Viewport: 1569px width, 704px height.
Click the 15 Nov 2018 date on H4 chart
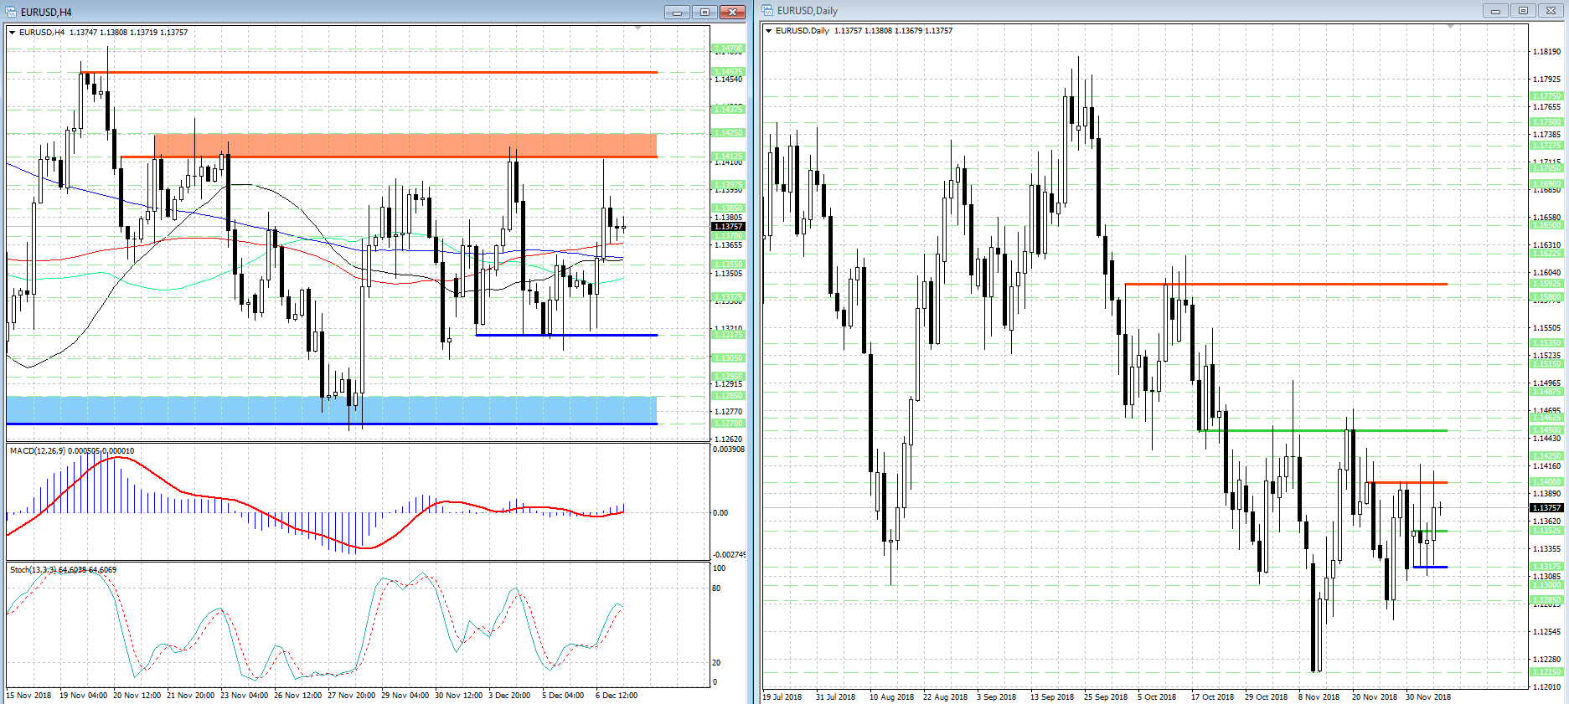click(x=29, y=696)
